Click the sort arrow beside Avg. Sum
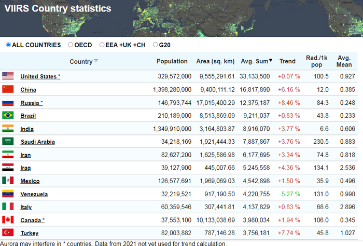Image resolution: width=363 pixels, height=246 pixels. [270, 60]
